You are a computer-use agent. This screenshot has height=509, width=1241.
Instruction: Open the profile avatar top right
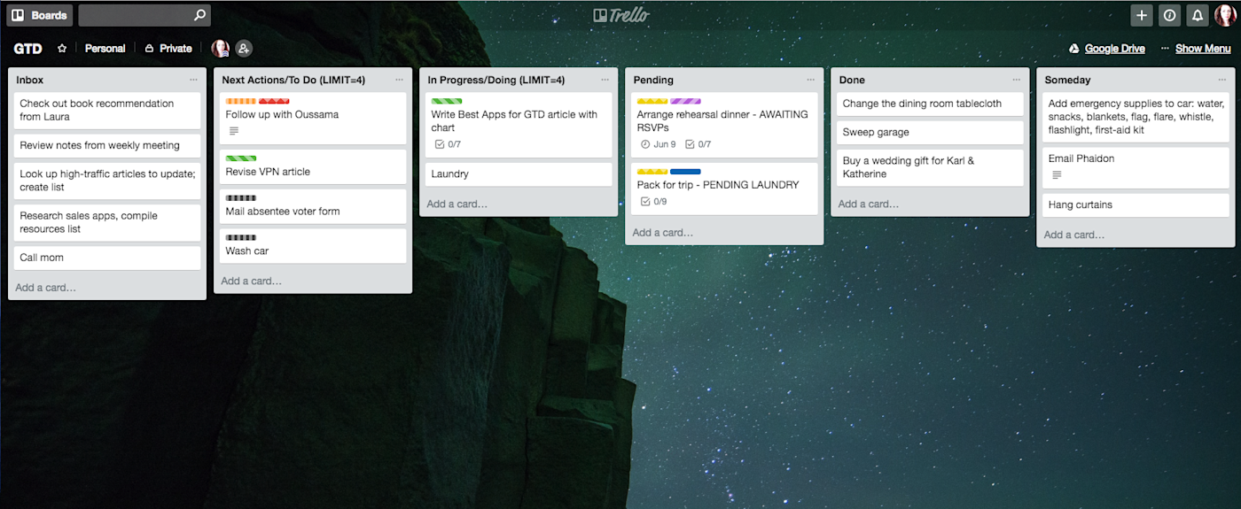click(1224, 15)
